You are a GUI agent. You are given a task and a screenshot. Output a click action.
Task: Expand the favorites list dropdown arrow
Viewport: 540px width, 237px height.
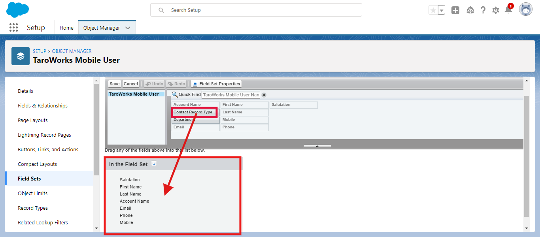[442, 10]
